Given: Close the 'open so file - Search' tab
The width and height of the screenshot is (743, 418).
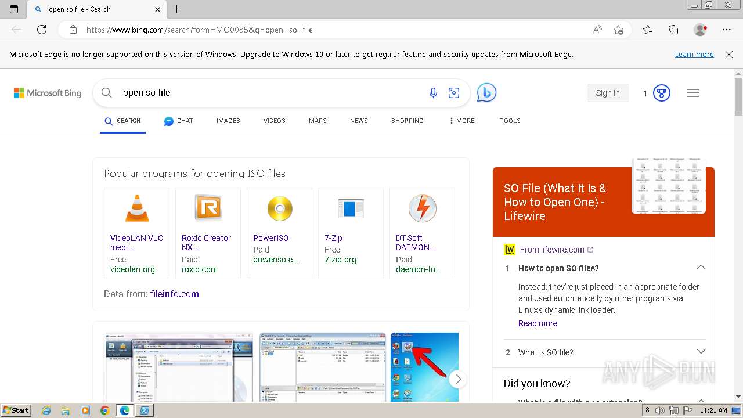Looking at the screenshot, I should [158, 9].
